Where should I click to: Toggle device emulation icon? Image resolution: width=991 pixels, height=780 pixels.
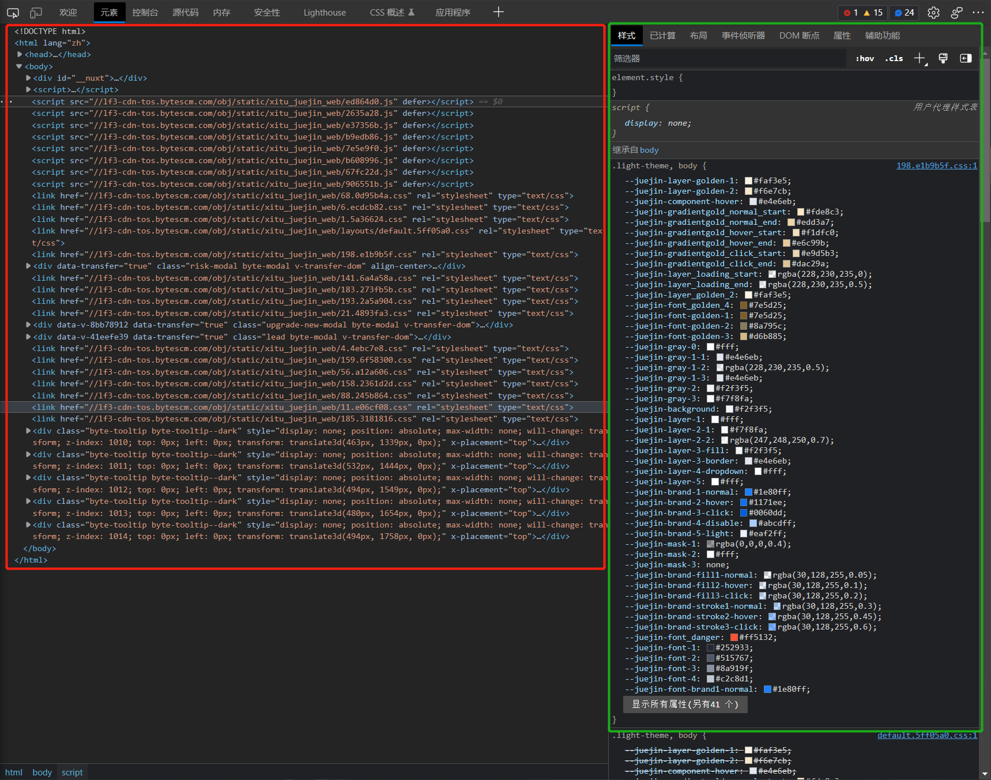point(36,12)
